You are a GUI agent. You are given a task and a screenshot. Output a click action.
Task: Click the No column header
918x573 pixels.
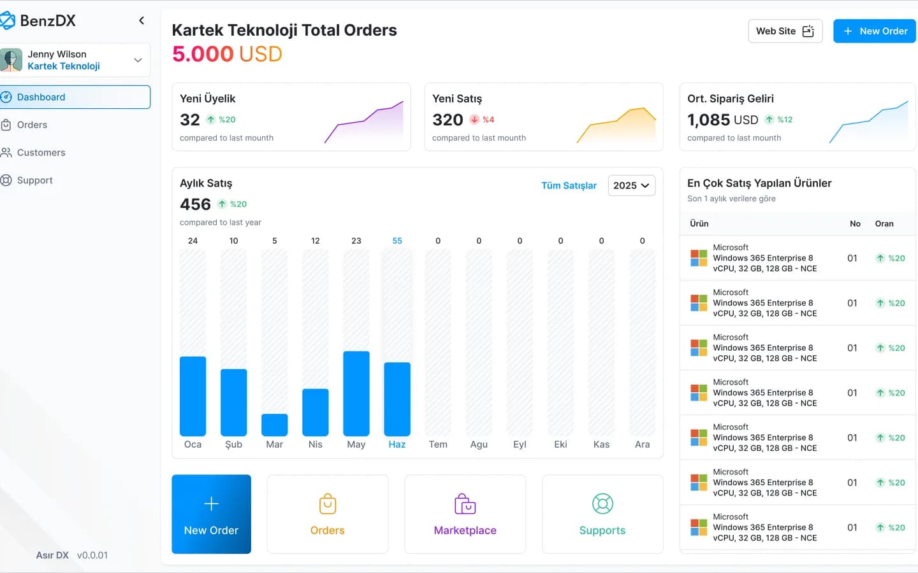point(856,223)
